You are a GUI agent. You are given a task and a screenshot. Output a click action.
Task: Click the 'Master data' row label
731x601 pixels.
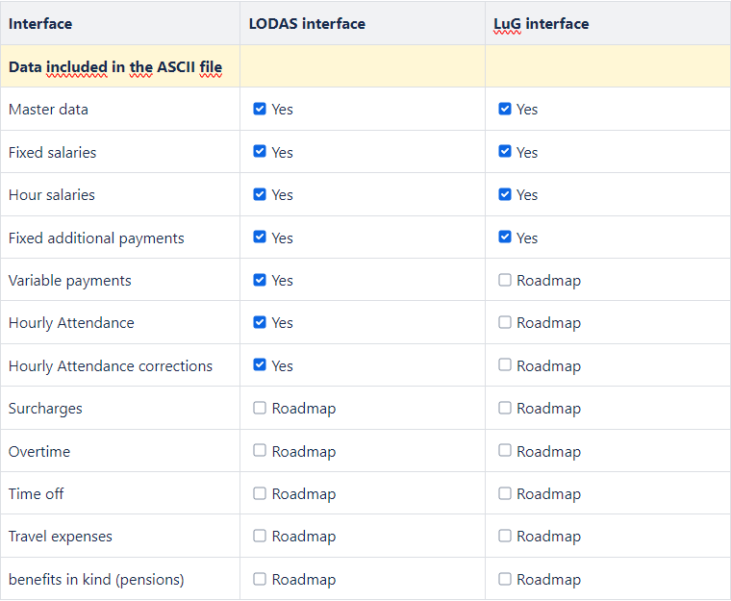[48, 109]
